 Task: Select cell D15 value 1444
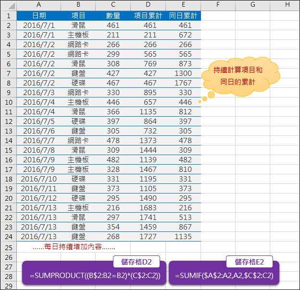pos(148,150)
